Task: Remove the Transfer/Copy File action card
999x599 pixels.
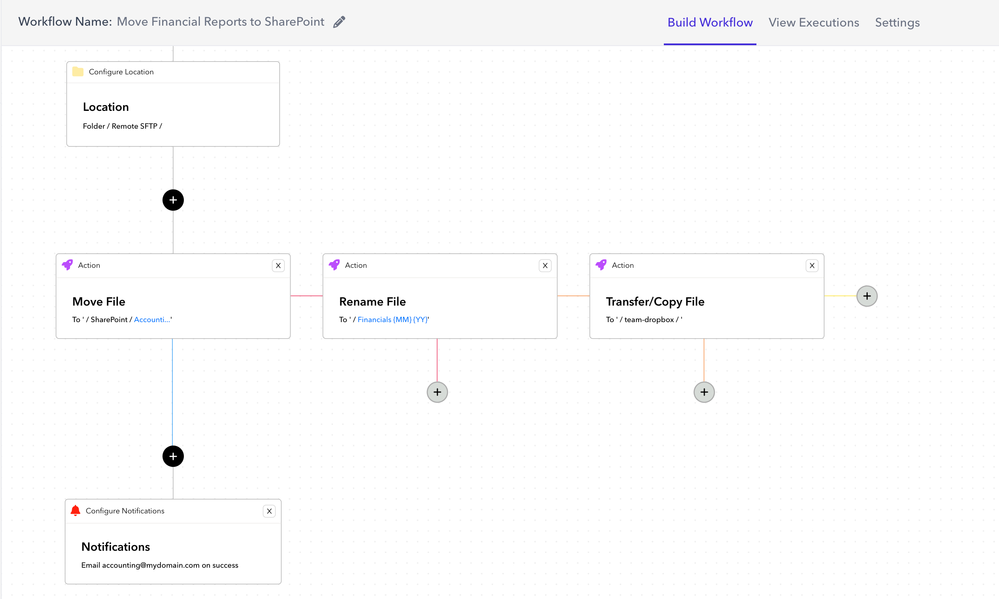Action: pos(812,266)
